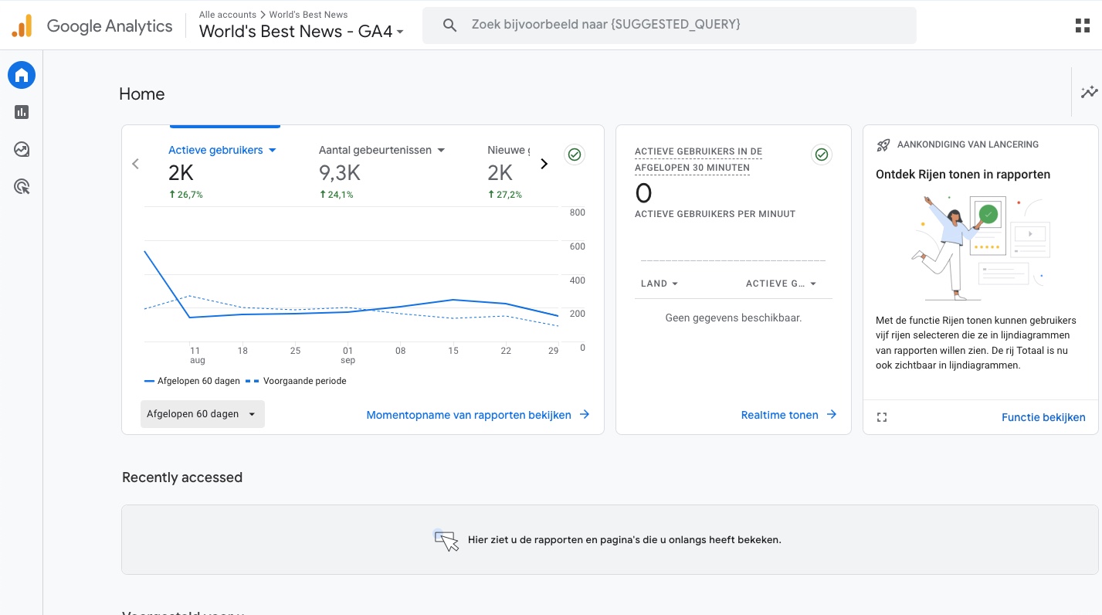Open the Actieve gebruikers metric dropdown
1102x615 pixels.
pyautogui.click(x=222, y=150)
